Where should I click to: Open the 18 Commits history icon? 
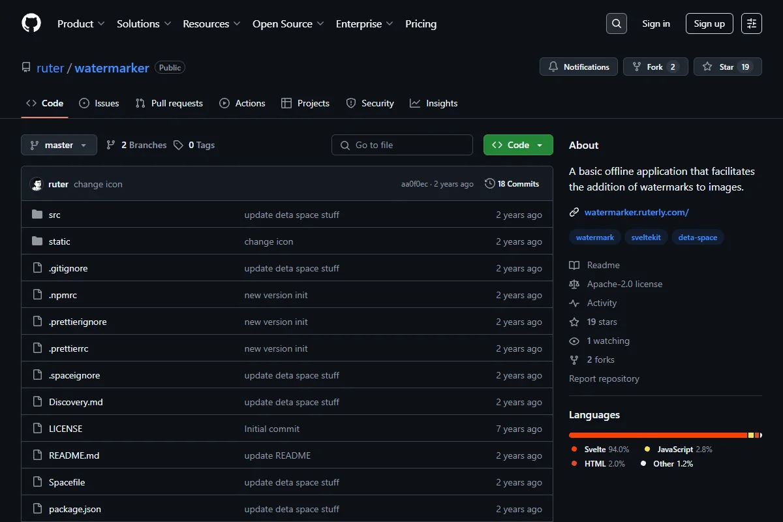click(x=490, y=184)
